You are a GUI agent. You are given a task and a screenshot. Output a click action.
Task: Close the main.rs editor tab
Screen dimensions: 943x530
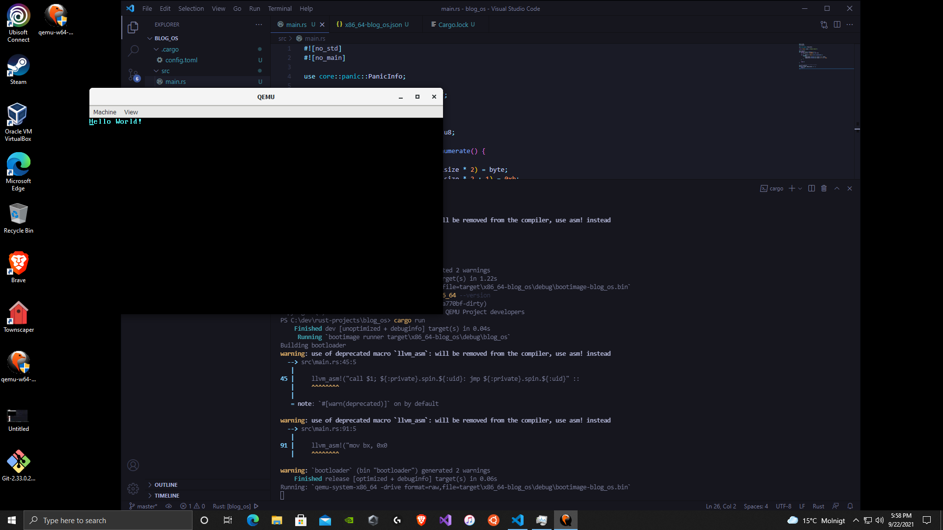322,25
